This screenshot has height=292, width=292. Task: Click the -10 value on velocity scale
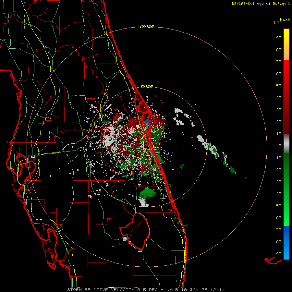pyautogui.click(x=277, y=158)
